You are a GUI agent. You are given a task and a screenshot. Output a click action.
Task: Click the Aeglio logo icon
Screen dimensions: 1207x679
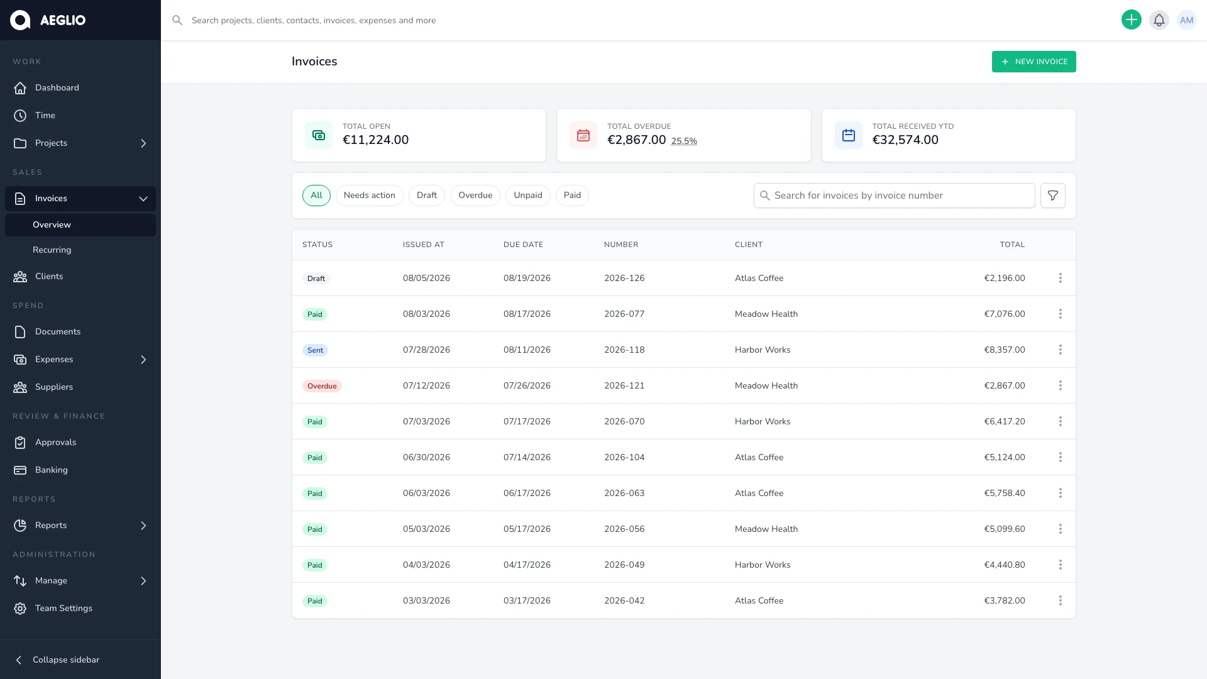tap(20, 20)
